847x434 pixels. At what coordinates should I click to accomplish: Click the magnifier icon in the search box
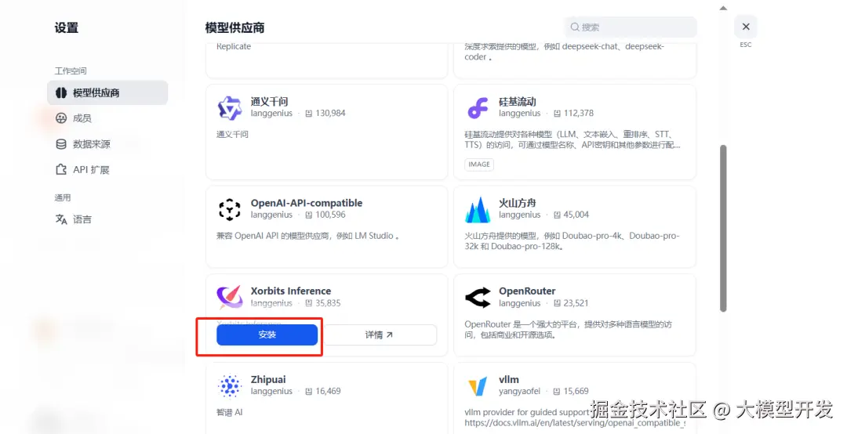(575, 27)
